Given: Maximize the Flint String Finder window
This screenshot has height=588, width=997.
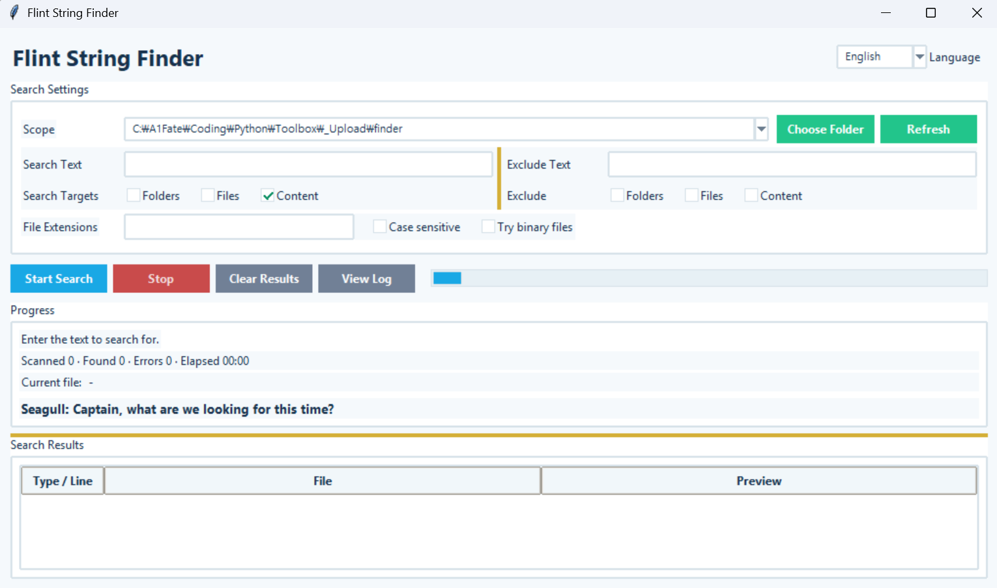Looking at the screenshot, I should (x=931, y=13).
